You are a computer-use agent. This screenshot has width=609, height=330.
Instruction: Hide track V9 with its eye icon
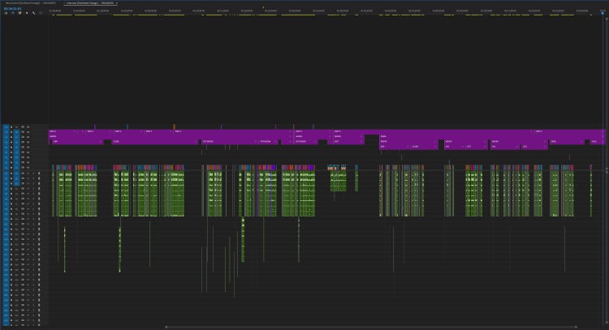pyautogui.click(x=28, y=126)
